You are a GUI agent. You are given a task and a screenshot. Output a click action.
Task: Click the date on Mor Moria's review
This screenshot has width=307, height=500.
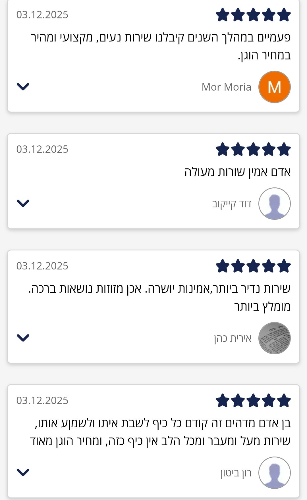42,15
